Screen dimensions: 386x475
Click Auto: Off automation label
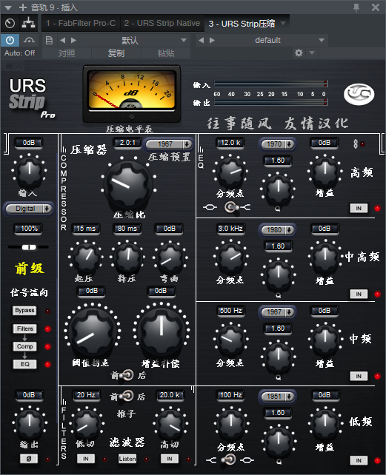pos(20,53)
